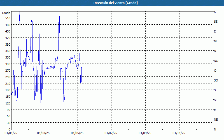The height and width of the screenshot is (140, 224).
Task: Click the S compass label level with 180
Action: [x=215, y=90]
